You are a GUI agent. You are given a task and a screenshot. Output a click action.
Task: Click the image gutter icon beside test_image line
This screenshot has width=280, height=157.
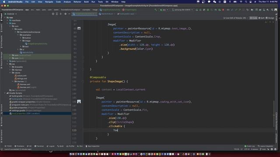pos(79,28)
